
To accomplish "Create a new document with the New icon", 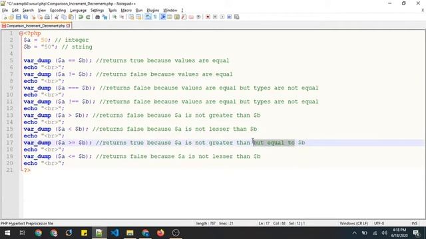I will pos(5,17).
